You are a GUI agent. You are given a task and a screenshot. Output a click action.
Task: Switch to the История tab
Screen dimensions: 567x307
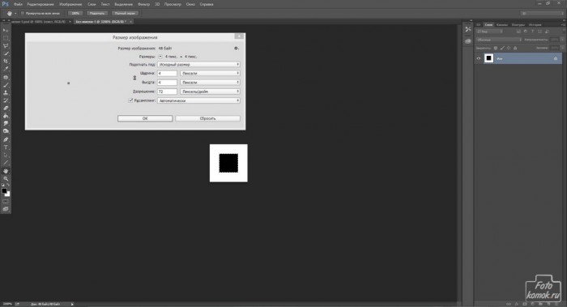tap(535, 24)
